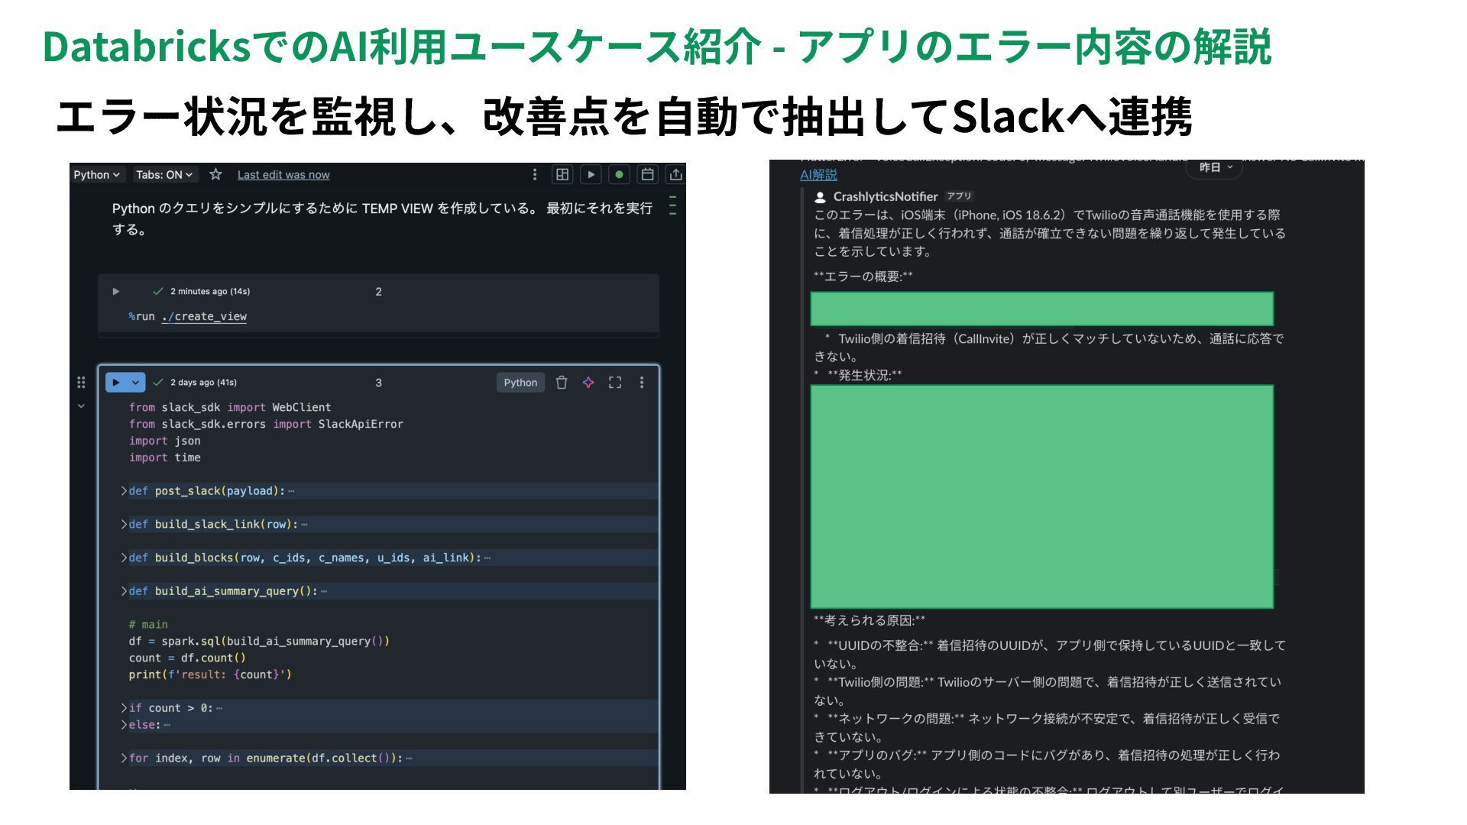Expand the run options arrow on cell 3
This screenshot has height=825, width=1467.
136,382
